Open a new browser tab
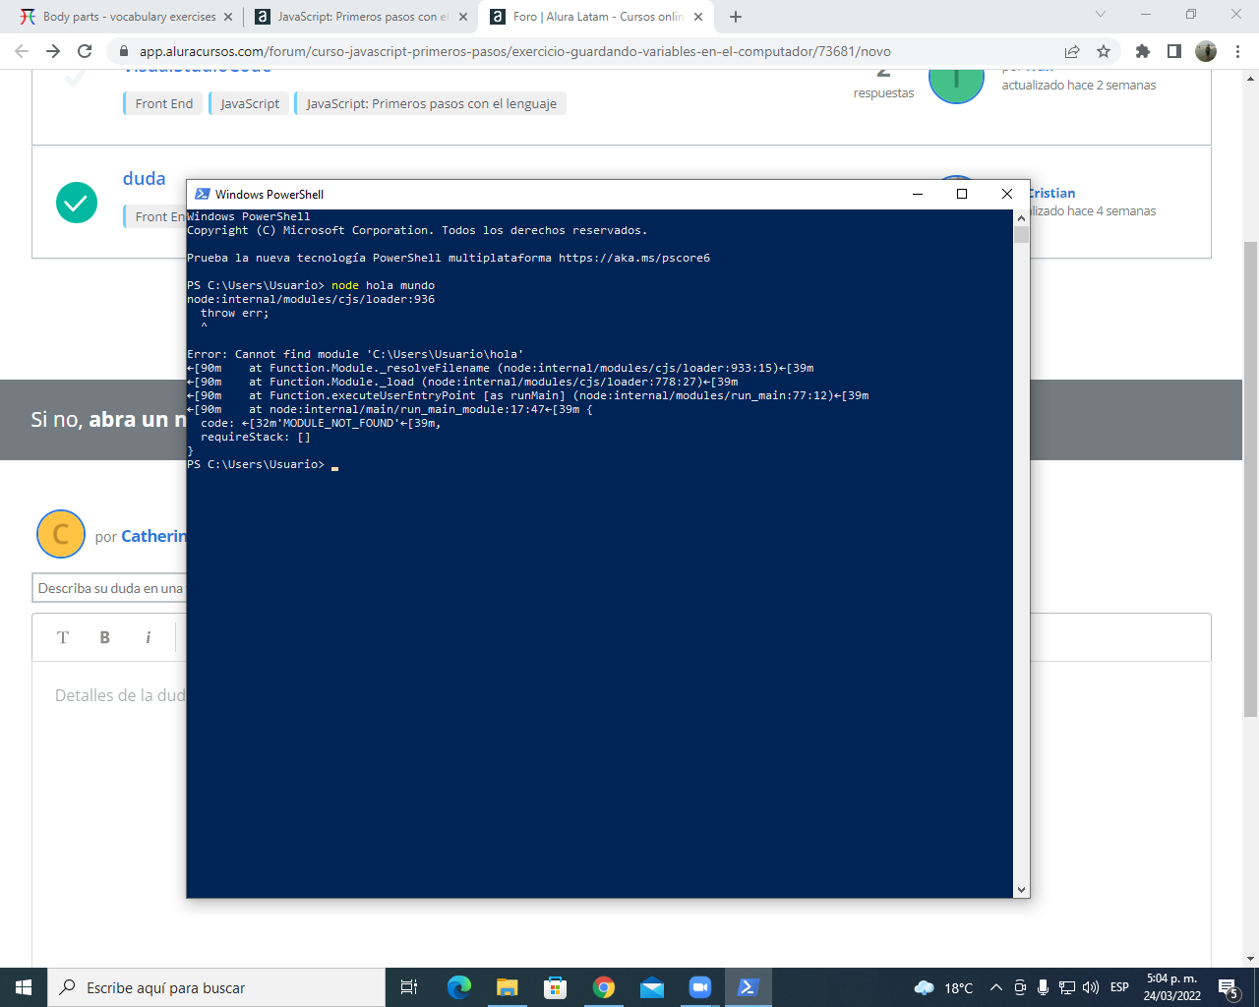This screenshot has height=1007, width=1259. point(736,17)
